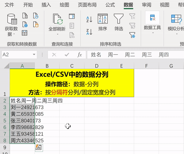
Task: Expand the 模拟分析 dropdown arrow
Action: pos(177,34)
